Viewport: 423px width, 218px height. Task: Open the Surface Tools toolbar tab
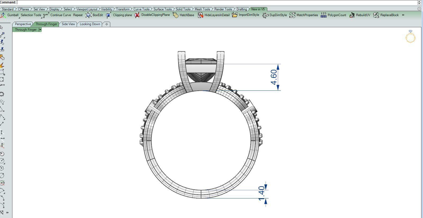tap(162, 9)
